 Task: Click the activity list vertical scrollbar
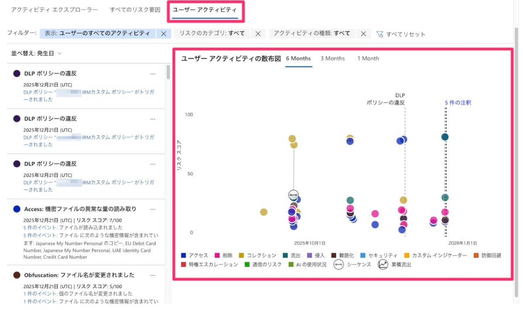point(168,72)
